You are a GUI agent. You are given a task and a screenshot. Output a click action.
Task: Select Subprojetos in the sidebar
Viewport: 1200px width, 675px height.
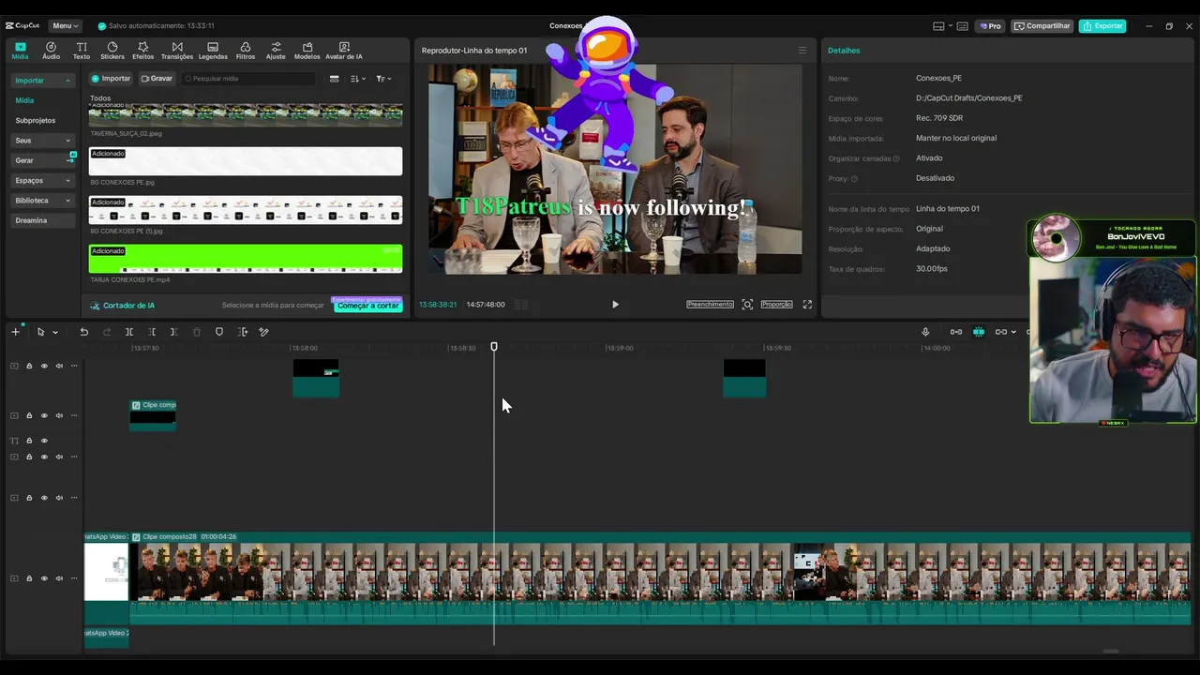(x=36, y=120)
